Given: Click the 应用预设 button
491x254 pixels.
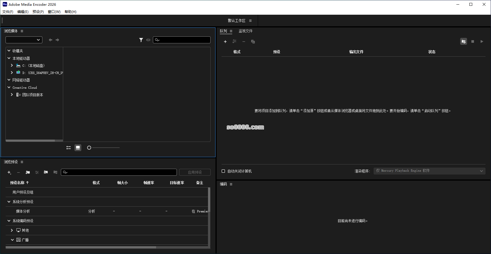Looking at the screenshot, I should coord(195,172).
